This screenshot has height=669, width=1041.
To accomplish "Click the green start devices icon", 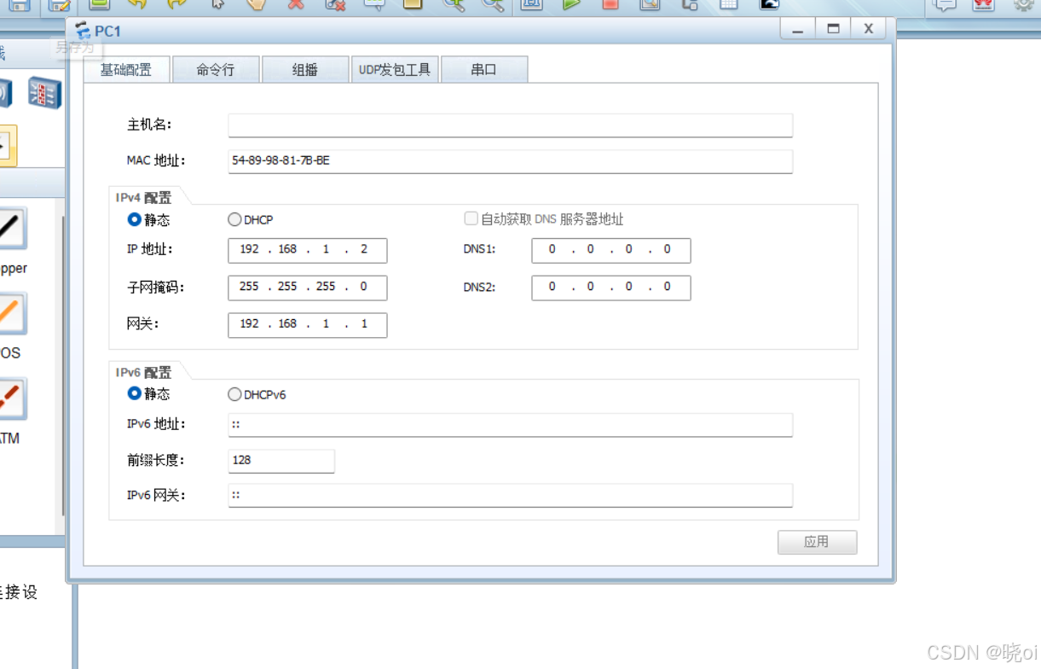I will [571, 4].
